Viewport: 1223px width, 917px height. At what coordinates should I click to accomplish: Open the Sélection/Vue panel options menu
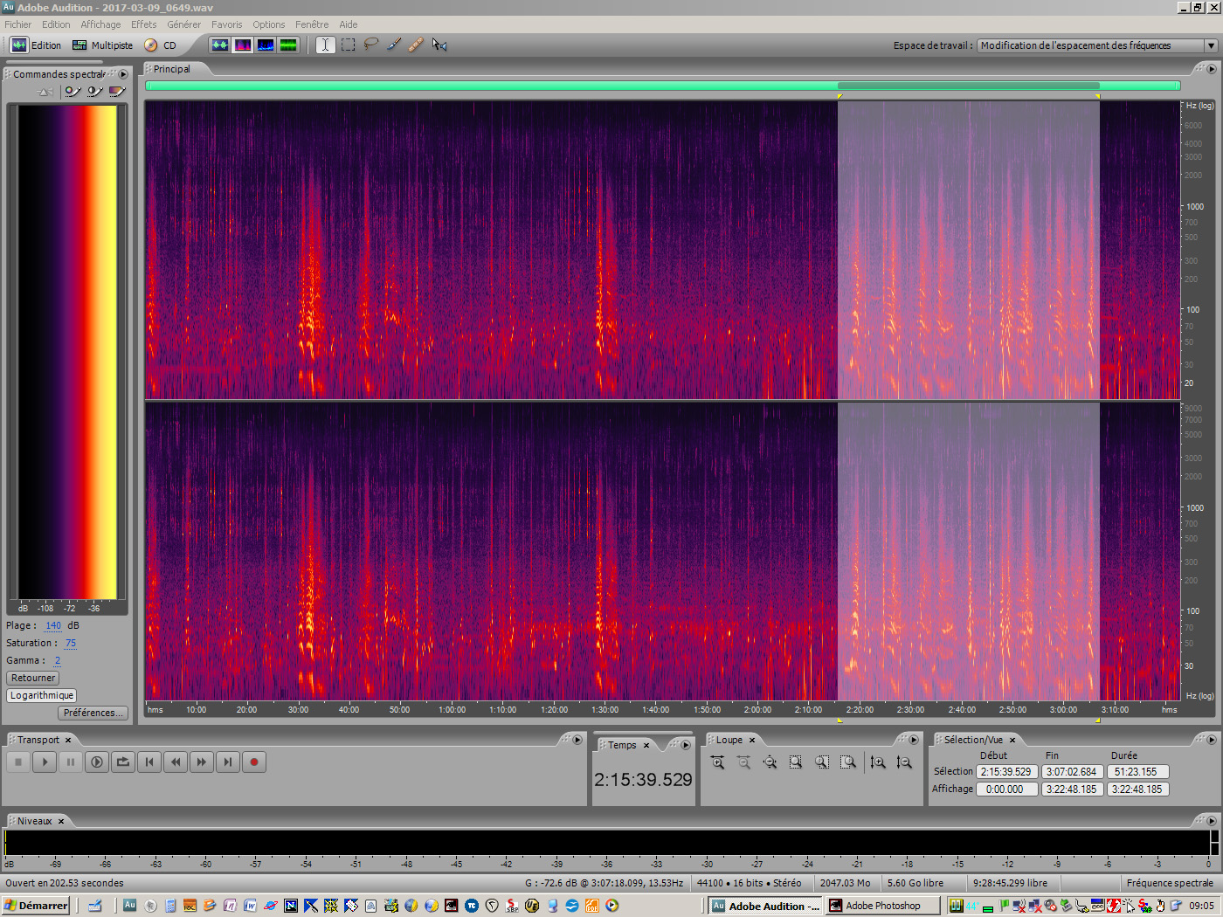tap(1212, 740)
